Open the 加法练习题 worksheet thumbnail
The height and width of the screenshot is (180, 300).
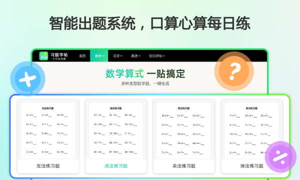tap(48, 130)
